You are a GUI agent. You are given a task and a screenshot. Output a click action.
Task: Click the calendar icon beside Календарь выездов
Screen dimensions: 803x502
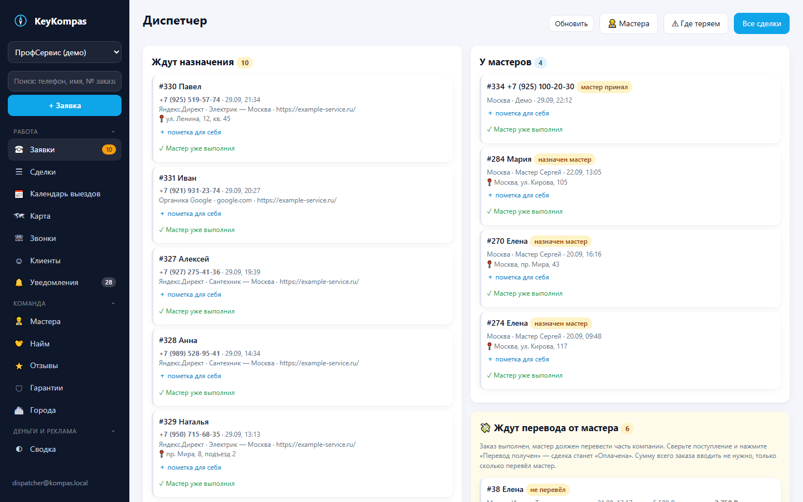tap(19, 194)
